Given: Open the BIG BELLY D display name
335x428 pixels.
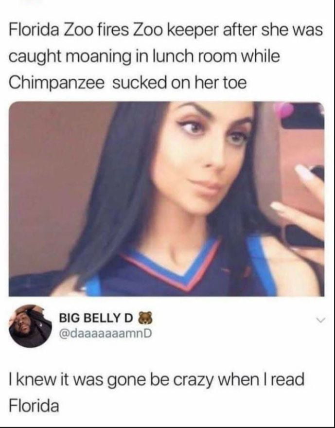Looking at the screenshot, I should (96, 319).
